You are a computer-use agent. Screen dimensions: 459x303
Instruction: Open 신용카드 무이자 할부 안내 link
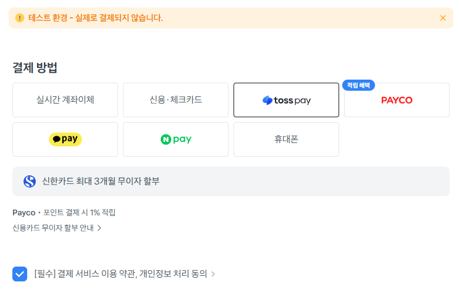pyautogui.click(x=53, y=228)
